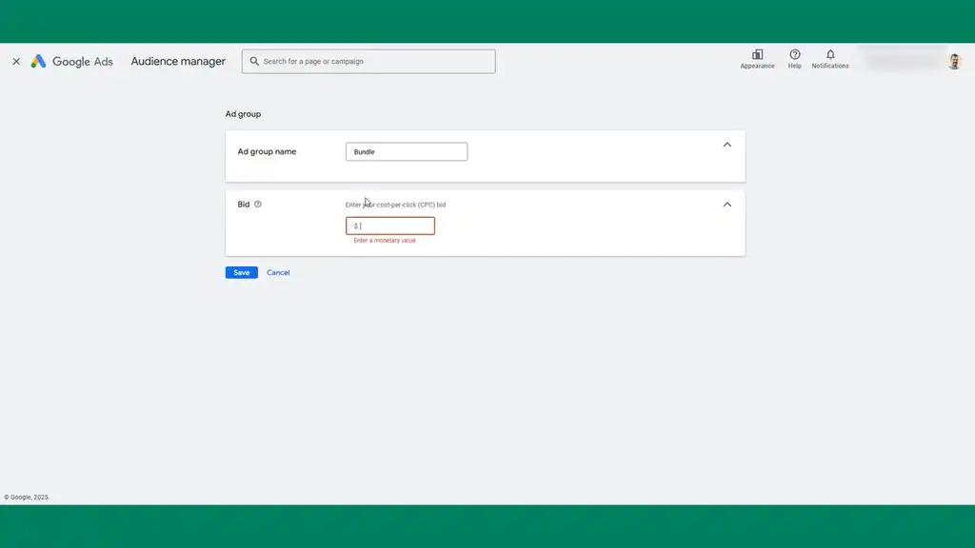This screenshot has width=975, height=548.
Task: Select the Audience manager page title
Action: coord(177,61)
